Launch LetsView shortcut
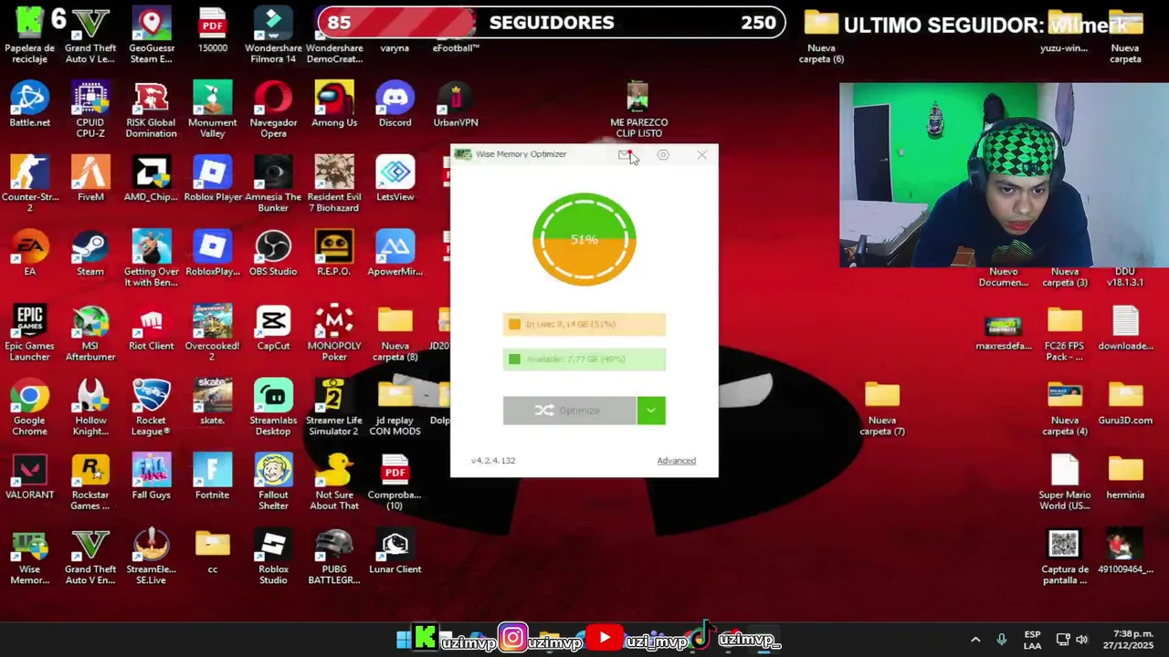The height and width of the screenshot is (657, 1169). click(x=395, y=179)
